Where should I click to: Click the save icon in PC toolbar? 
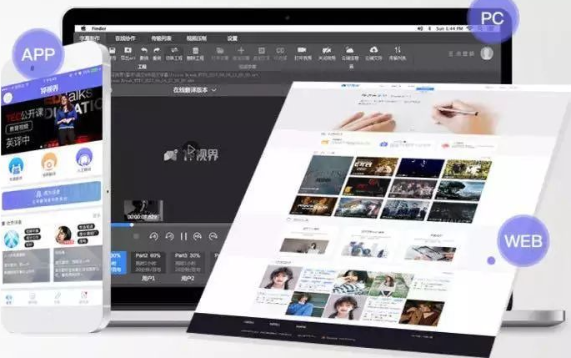tap(113, 50)
